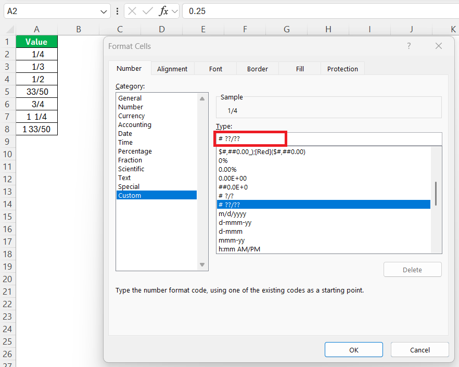The image size is (459, 367).
Task: Select cell showing 1 33/50
Action: pos(36,129)
